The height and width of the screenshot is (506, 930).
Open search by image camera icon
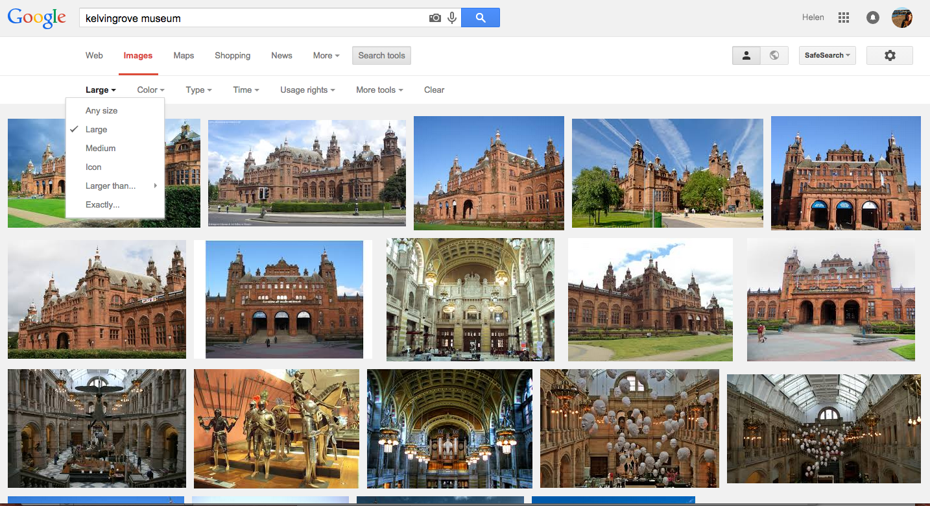(435, 18)
